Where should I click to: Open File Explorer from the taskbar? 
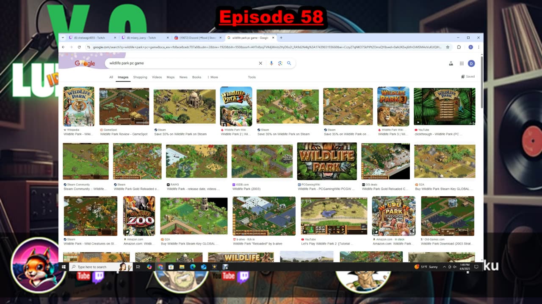182,267
